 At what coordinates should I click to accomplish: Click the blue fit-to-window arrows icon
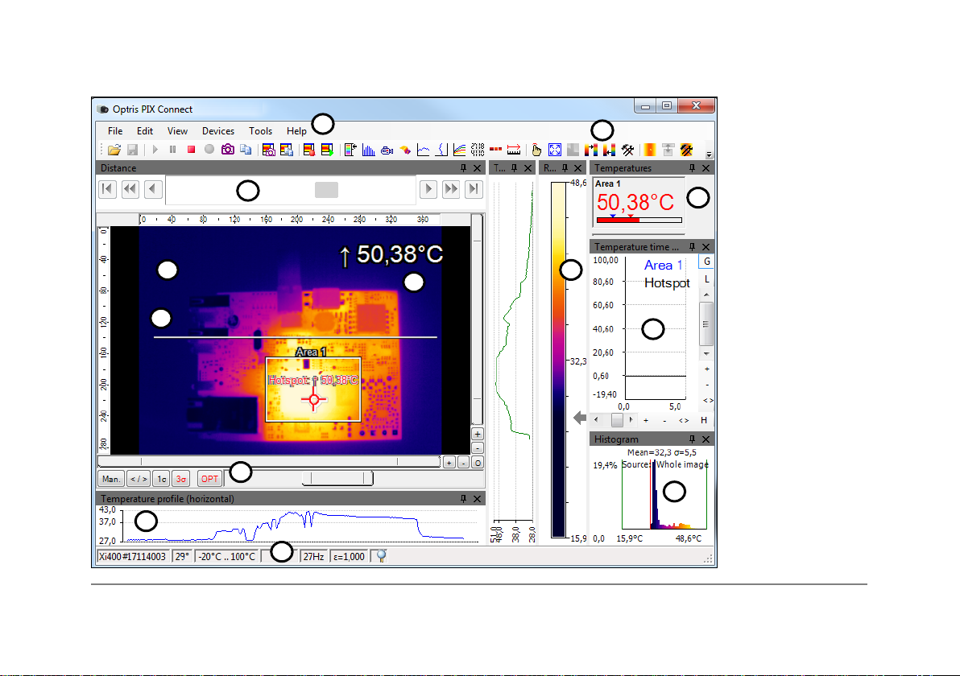pos(555,150)
